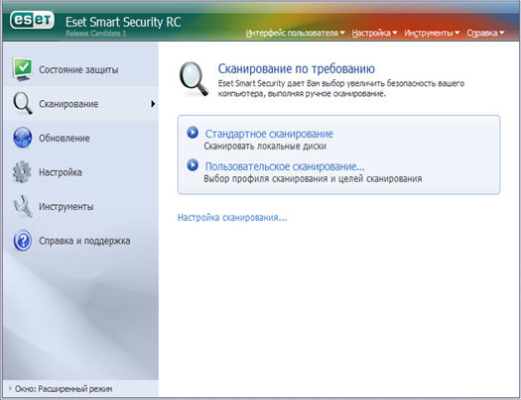Click the magnifier icon beside Сканирование in sidebar
Viewport: 521px width, 400px height.
pyautogui.click(x=23, y=104)
